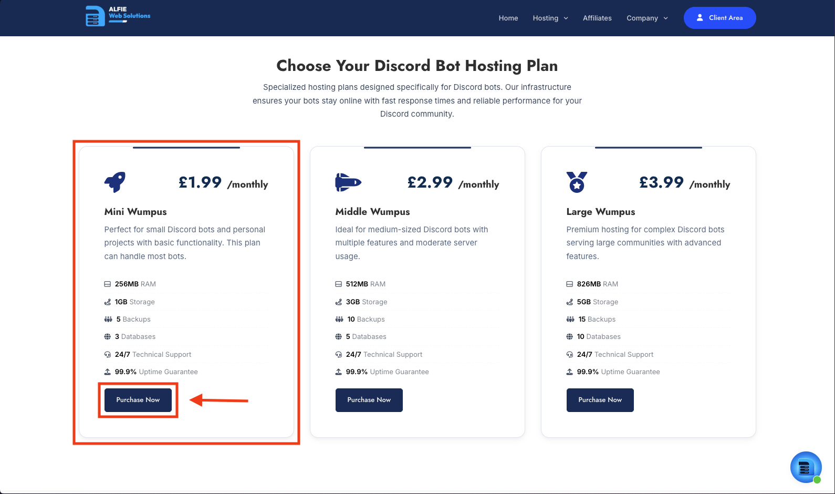Open the floating chat widget icon
This screenshot has height=494, width=835.
point(806,467)
